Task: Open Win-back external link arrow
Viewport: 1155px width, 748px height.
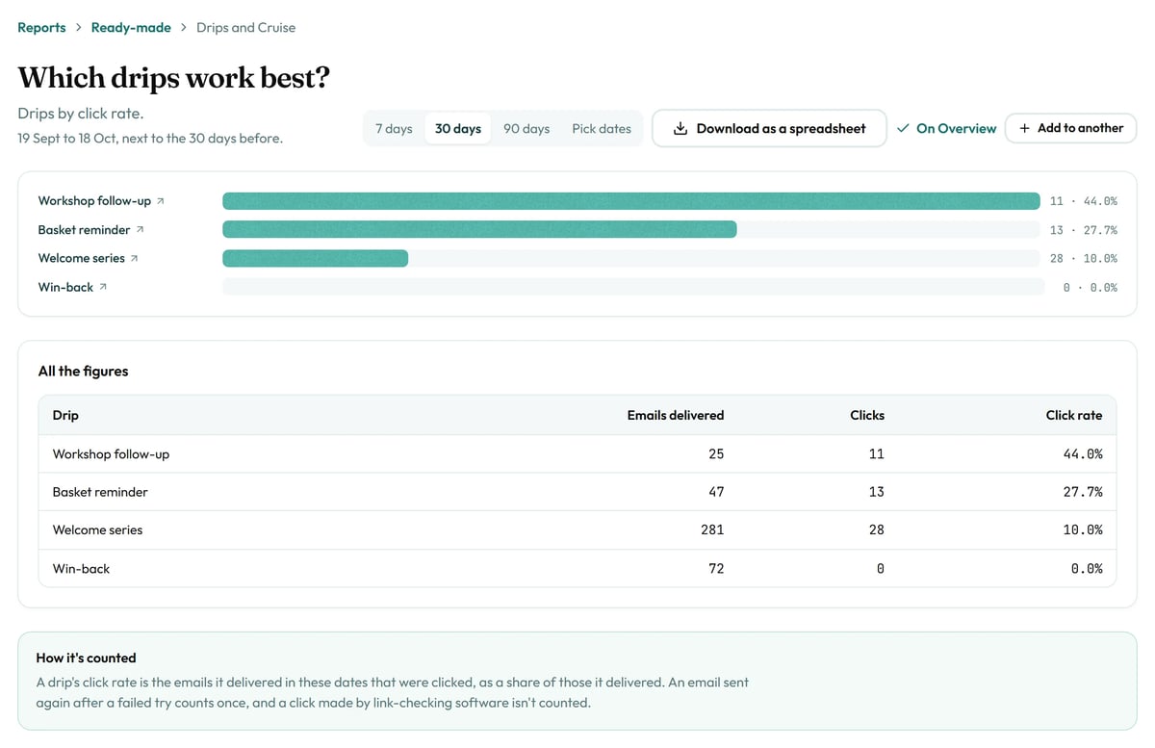Action: coord(103,288)
